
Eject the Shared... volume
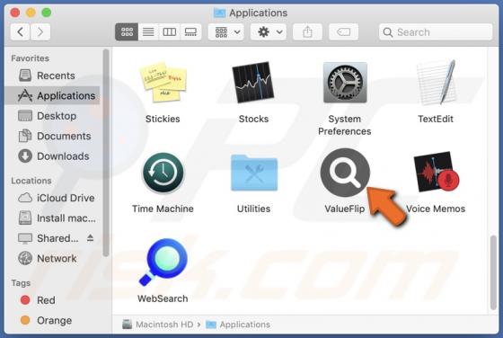coord(90,238)
